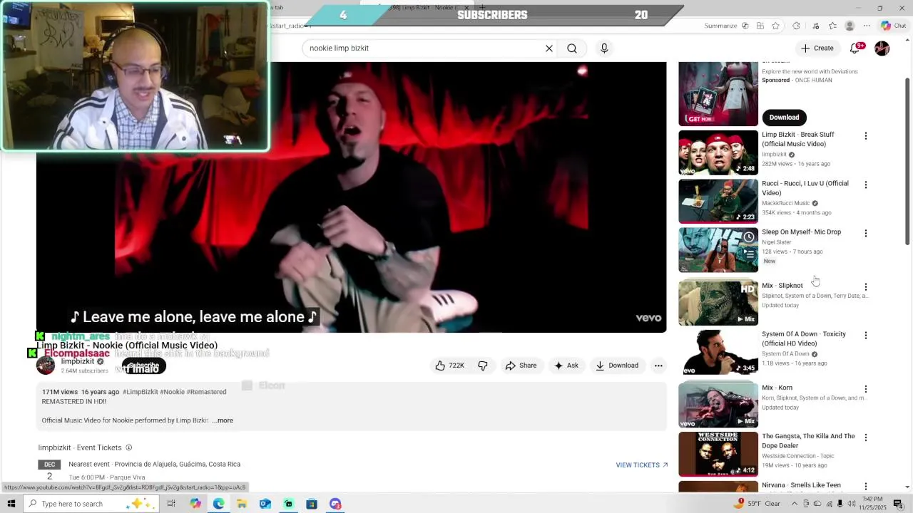Open File Explorer on taskbar

coord(242,504)
